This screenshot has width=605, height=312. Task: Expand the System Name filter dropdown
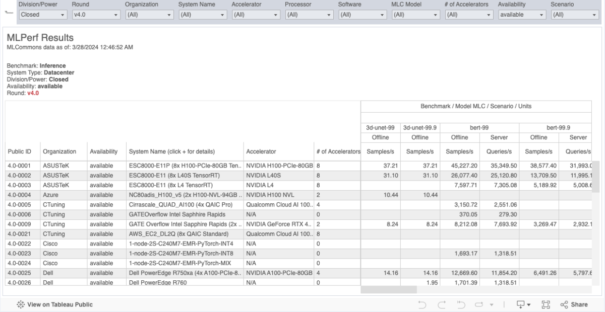tap(203, 15)
